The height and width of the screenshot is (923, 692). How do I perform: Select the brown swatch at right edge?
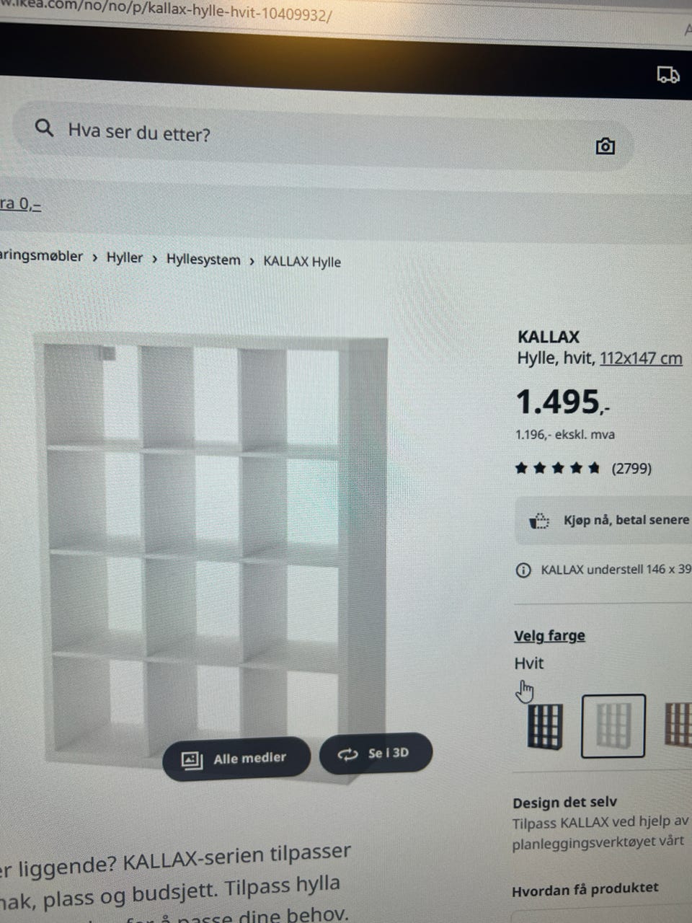point(678,725)
